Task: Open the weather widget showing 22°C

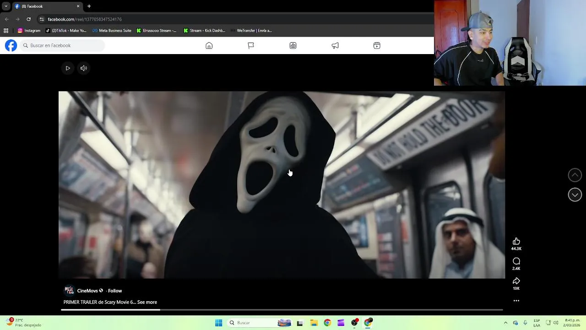Action: (24, 323)
